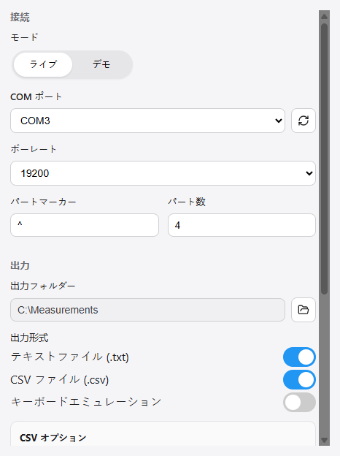The image size is (340, 456).
Task: Click the lower scrollbar track area
Action: pyautogui.click(x=324, y=365)
